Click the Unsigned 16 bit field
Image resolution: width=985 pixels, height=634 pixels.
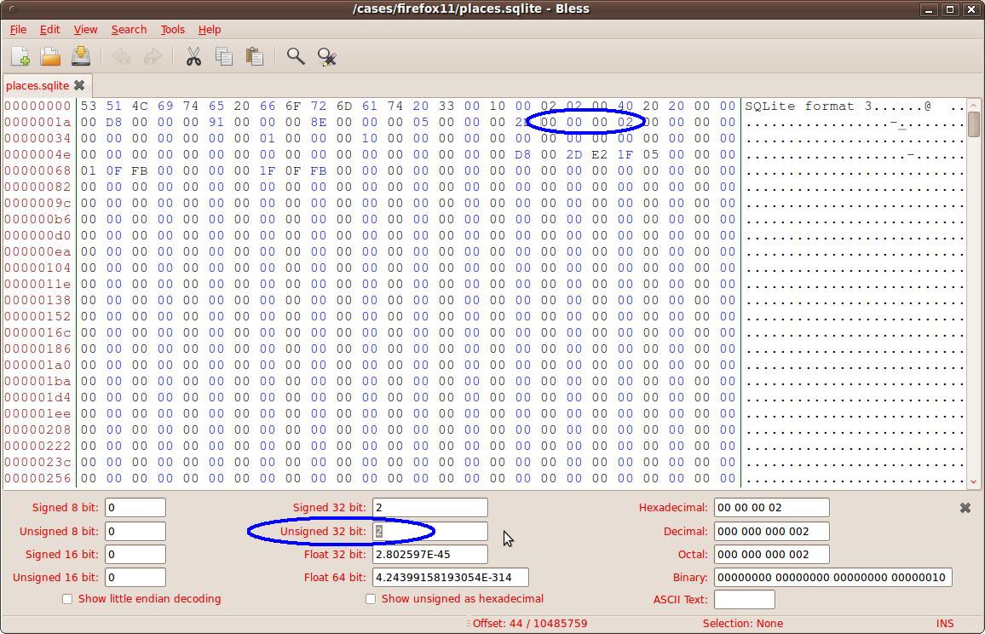(x=135, y=578)
